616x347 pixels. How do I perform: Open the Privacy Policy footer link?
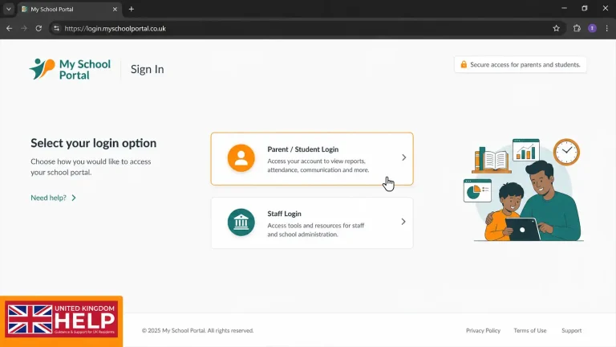(483, 330)
